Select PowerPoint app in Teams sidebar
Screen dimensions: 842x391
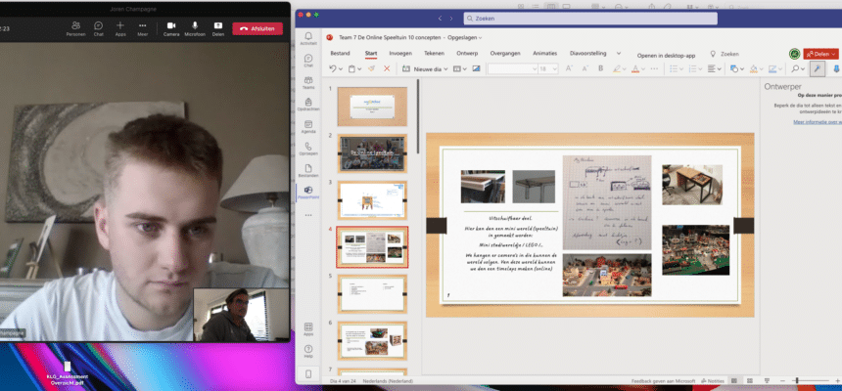click(x=308, y=193)
